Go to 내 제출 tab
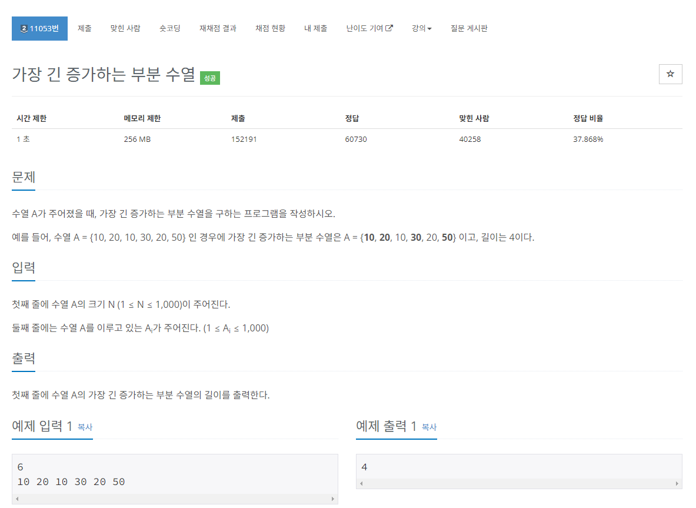 [x=315, y=28]
